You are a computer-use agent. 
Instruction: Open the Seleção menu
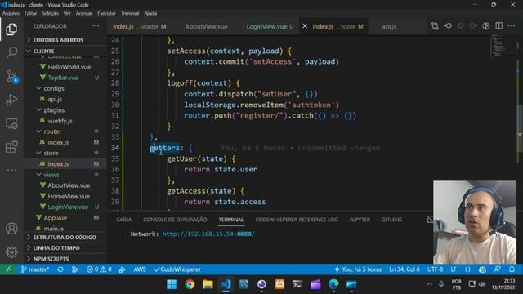pyautogui.click(x=51, y=13)
